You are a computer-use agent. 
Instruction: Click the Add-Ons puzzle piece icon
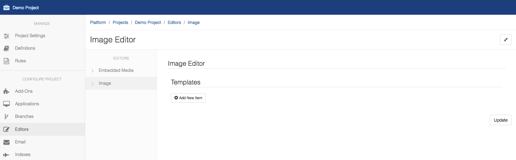(x=6, y=91)
